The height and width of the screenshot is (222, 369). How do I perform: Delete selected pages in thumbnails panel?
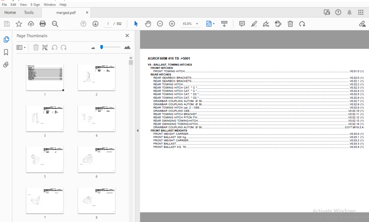click(36, 48)
